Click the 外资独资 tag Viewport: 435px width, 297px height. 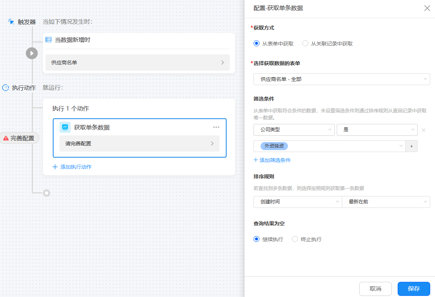click(274, 146)
